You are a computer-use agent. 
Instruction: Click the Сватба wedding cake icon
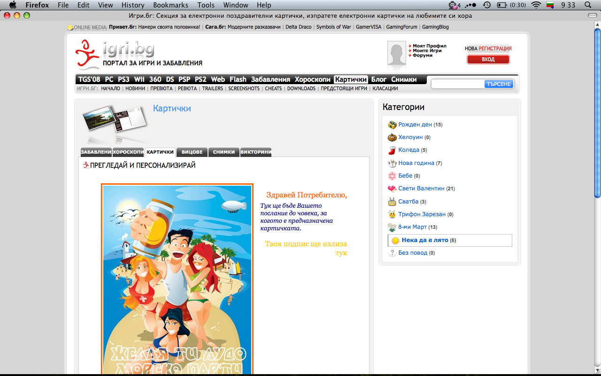[x=392, y=202]
